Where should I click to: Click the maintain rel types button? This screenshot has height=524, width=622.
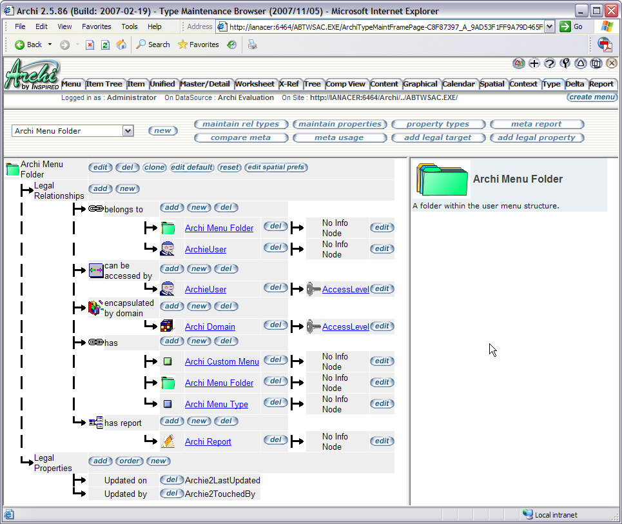tap(241, 124)
